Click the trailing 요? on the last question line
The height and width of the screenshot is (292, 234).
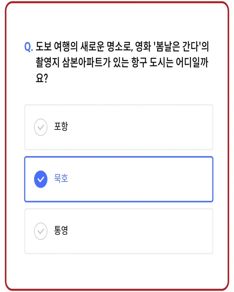pyautogui.click(x=41, y=78)
